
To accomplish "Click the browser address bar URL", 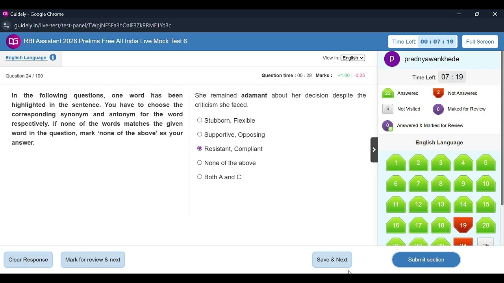I will pyautogui.click(x=93, y=25).
